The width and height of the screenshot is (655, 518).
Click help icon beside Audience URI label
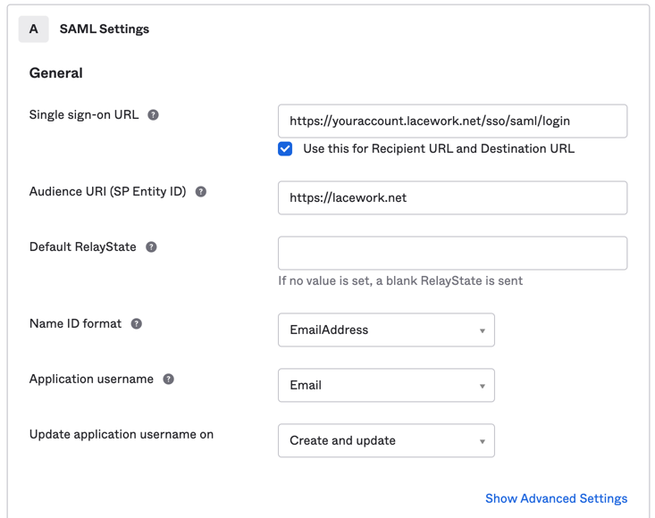point(201,192)
